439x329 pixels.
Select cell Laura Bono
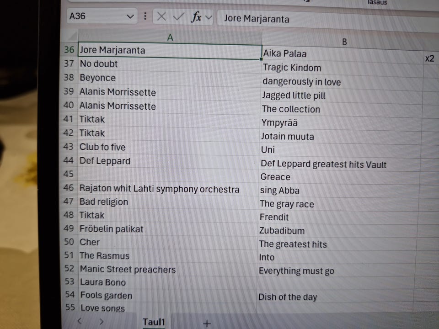click(x=167, y=282)
